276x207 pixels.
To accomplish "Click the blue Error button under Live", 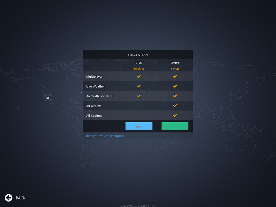I will [x=139, y=126].
